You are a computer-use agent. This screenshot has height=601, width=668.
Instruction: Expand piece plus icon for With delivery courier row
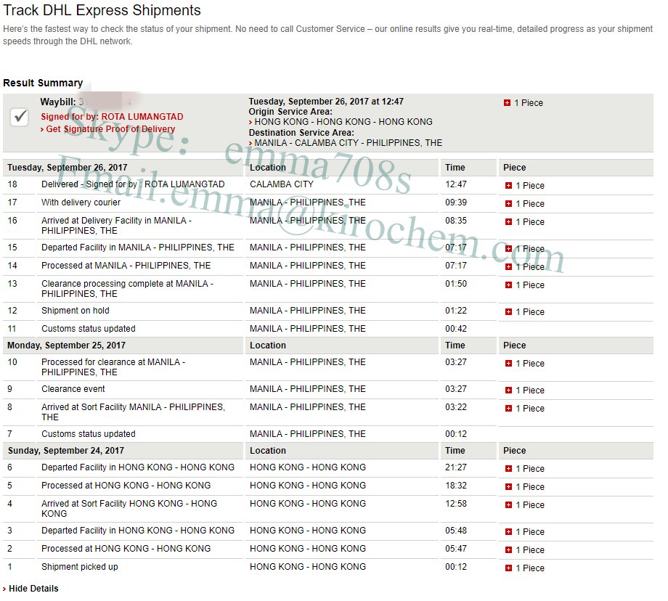(x=508, y=203)
